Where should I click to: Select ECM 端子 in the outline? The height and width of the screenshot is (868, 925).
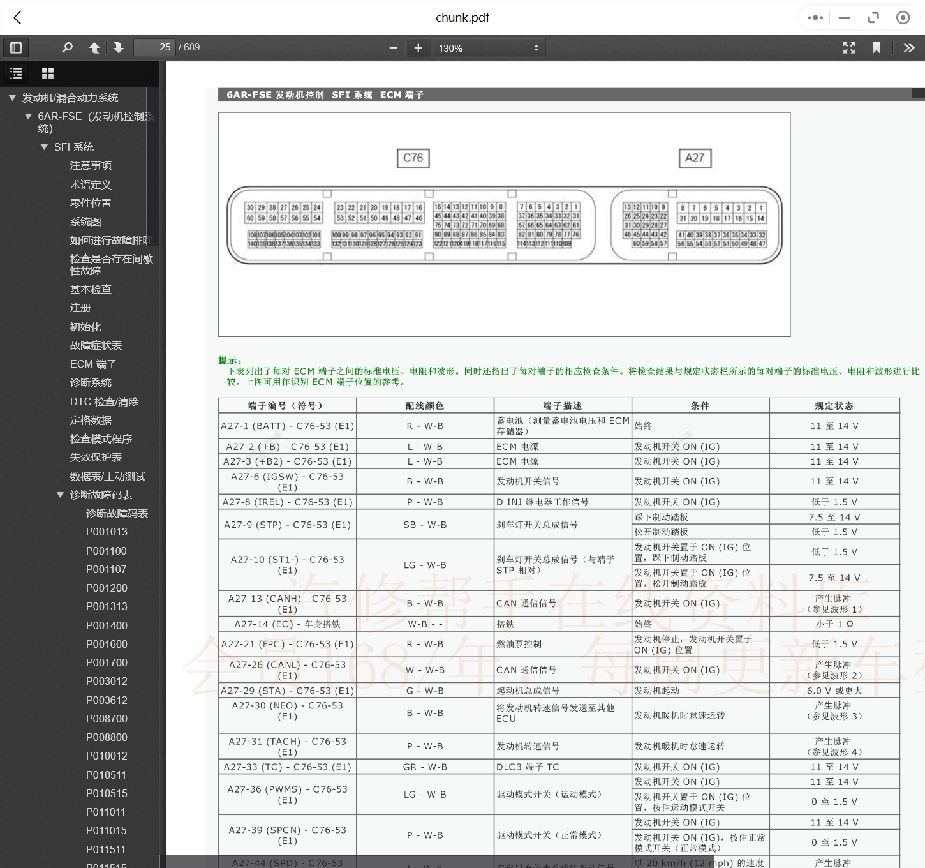[93, 364]
